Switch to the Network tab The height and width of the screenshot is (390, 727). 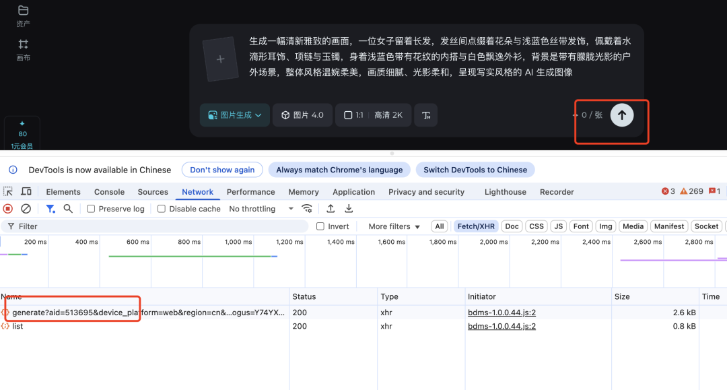pyautogui.click(x=197, y=192)
